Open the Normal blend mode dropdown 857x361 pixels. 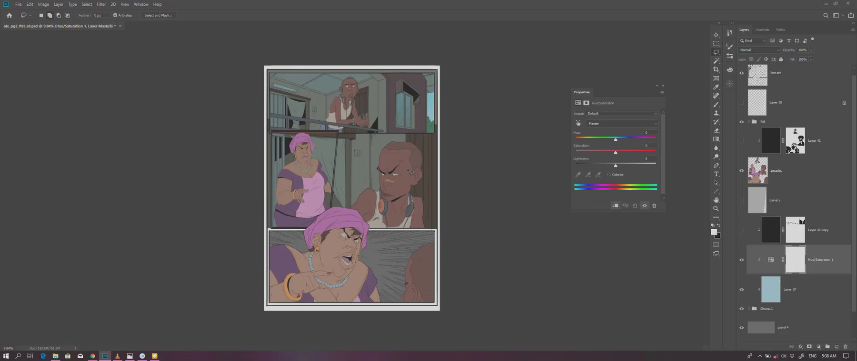(x=759, y=50)
